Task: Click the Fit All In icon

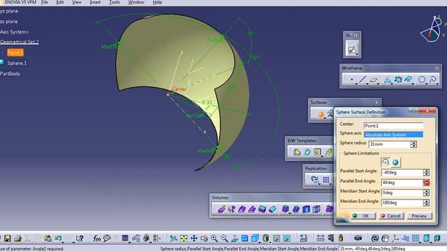Action: 184,238
